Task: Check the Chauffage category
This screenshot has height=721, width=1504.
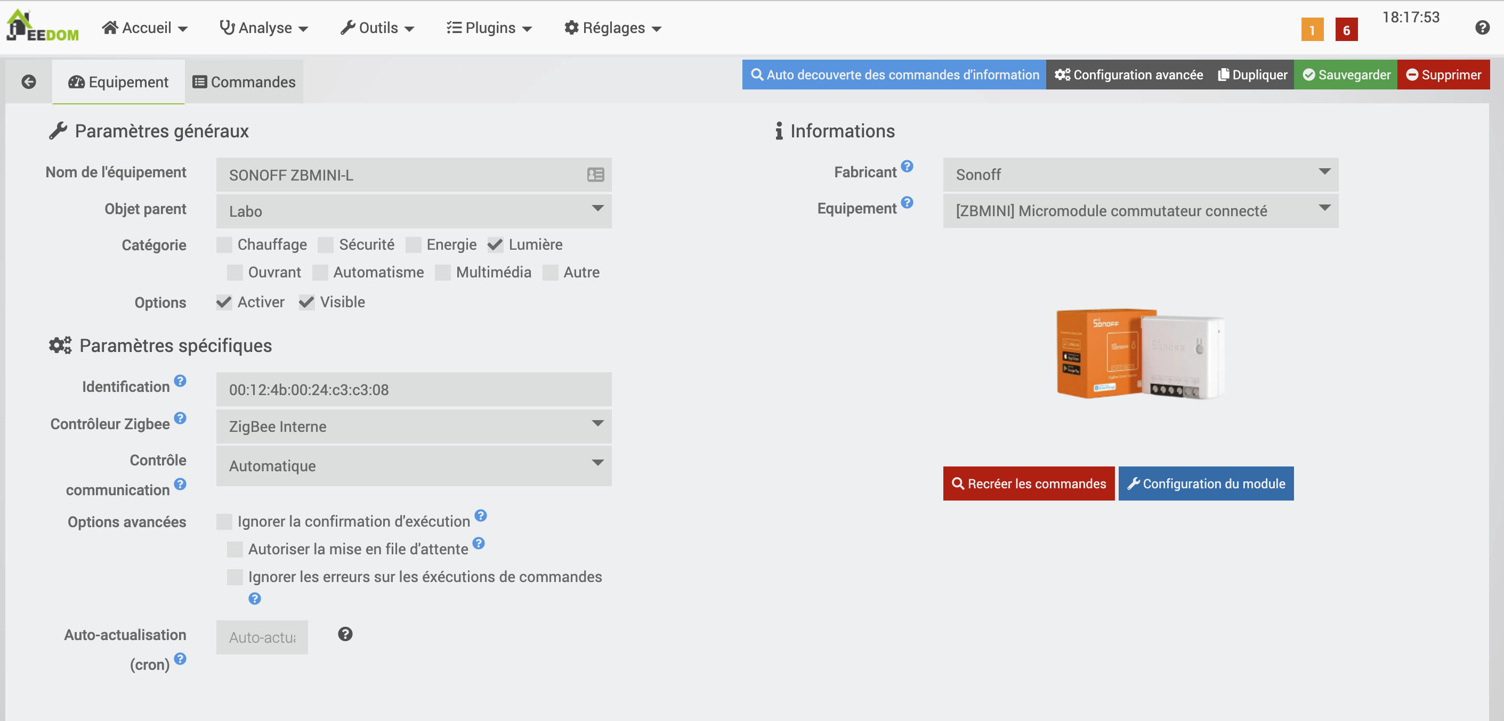Action: (224, 245)
